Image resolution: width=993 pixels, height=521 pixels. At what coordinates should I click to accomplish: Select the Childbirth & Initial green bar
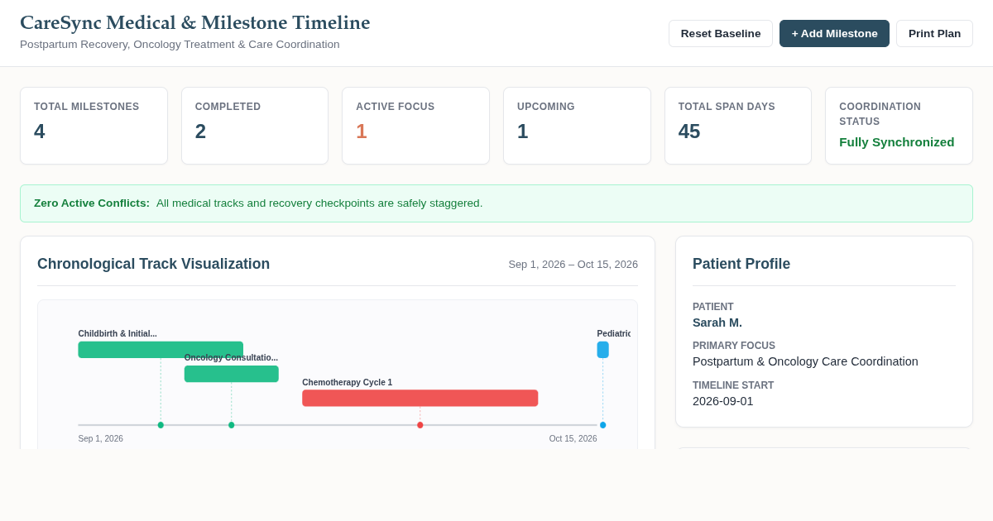161,350
